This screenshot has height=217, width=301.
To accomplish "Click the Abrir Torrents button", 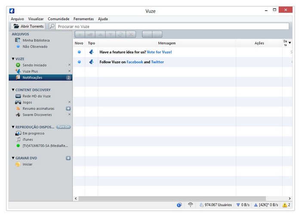I will click(x=28, y=26).
